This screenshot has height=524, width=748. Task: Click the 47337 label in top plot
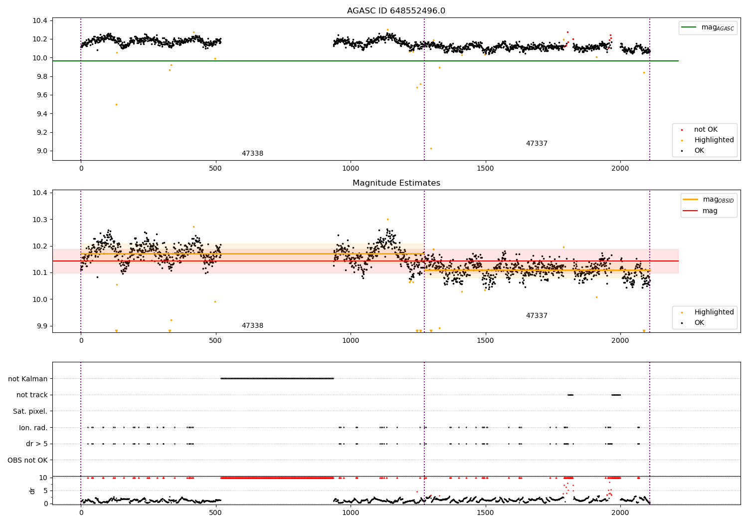click(537, 144)
